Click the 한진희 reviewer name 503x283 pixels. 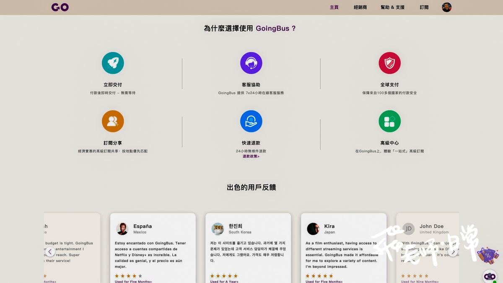236,226
